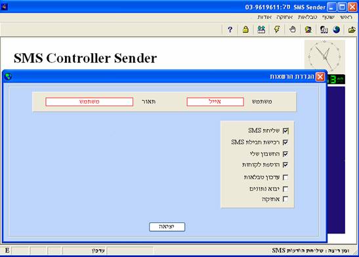Enable the עדכון טבלאות checkbox
This screenshot has width=359, height=257.
[285, 177]
